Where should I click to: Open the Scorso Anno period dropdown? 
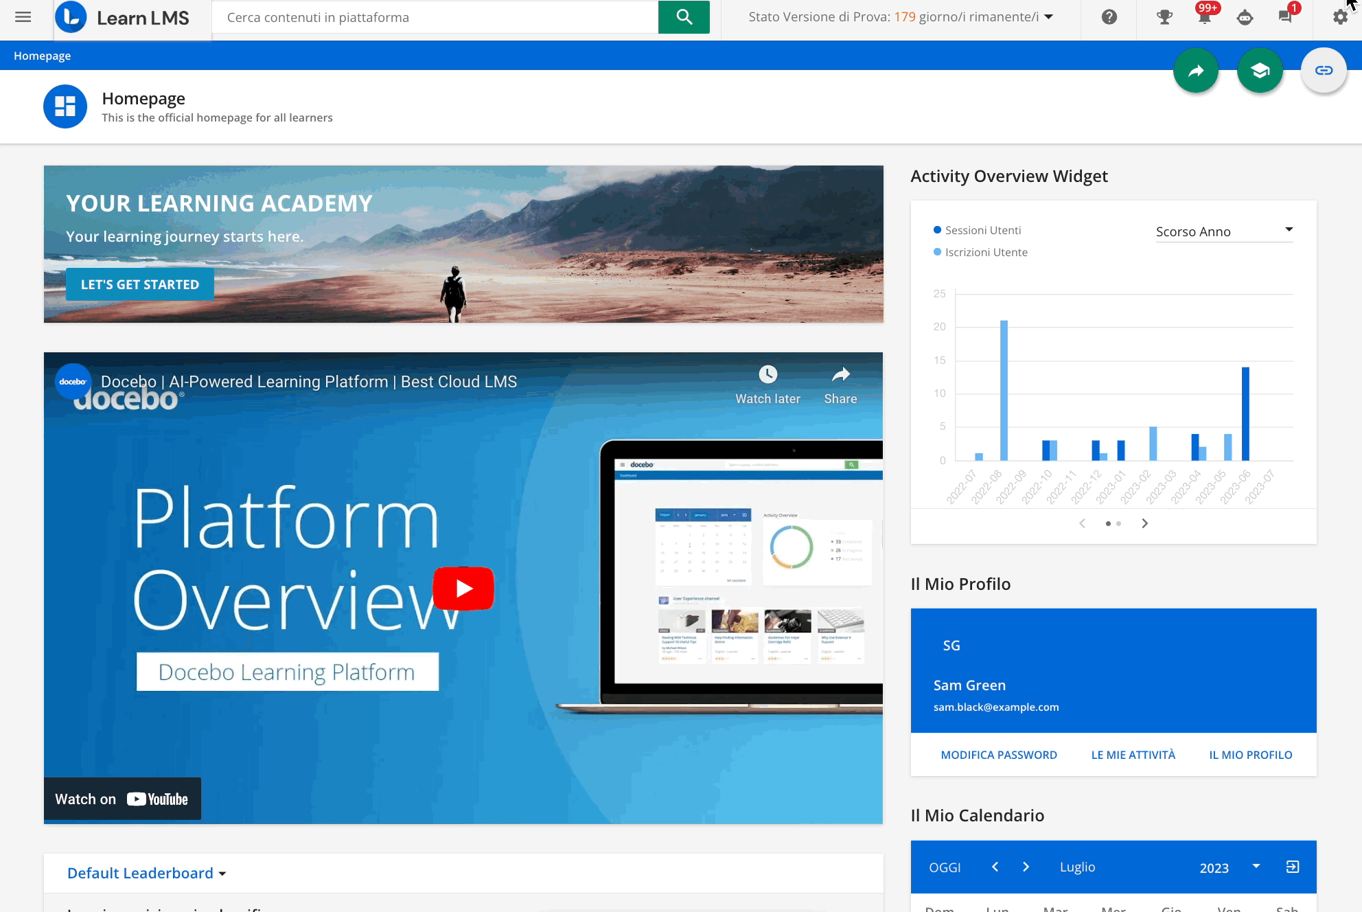pos(1225,231)
